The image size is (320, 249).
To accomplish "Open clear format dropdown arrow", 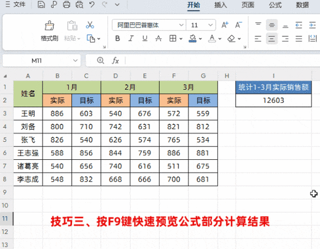I will (x=239, y=39).
